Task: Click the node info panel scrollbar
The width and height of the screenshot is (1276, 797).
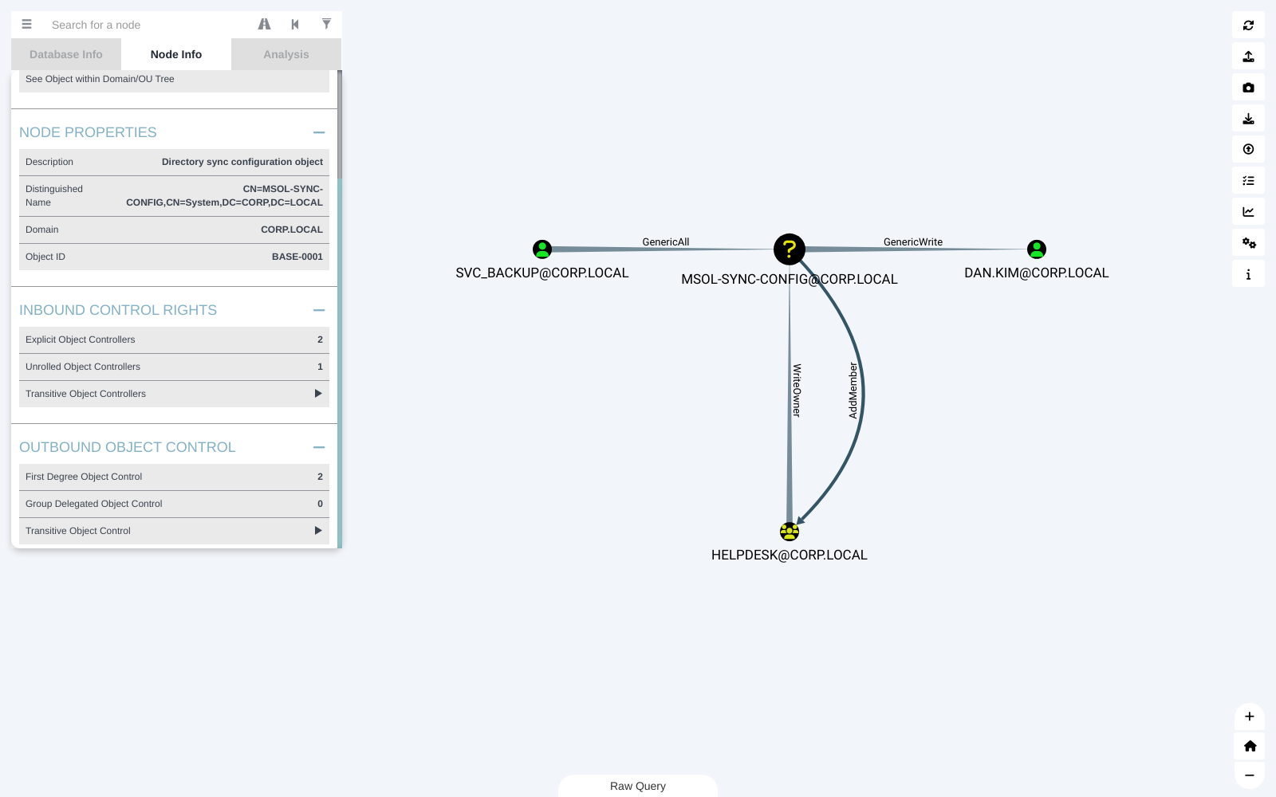Action: (340, 124)
